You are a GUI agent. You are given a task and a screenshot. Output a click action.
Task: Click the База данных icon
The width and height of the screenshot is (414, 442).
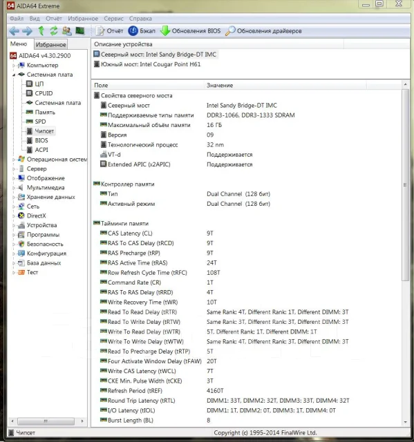point(21,262)
